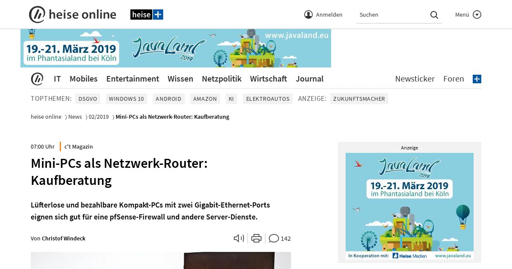The width and height of the screenshot is (512, 269).
Task: Open the Newsticker link
Action: point(415,79)
